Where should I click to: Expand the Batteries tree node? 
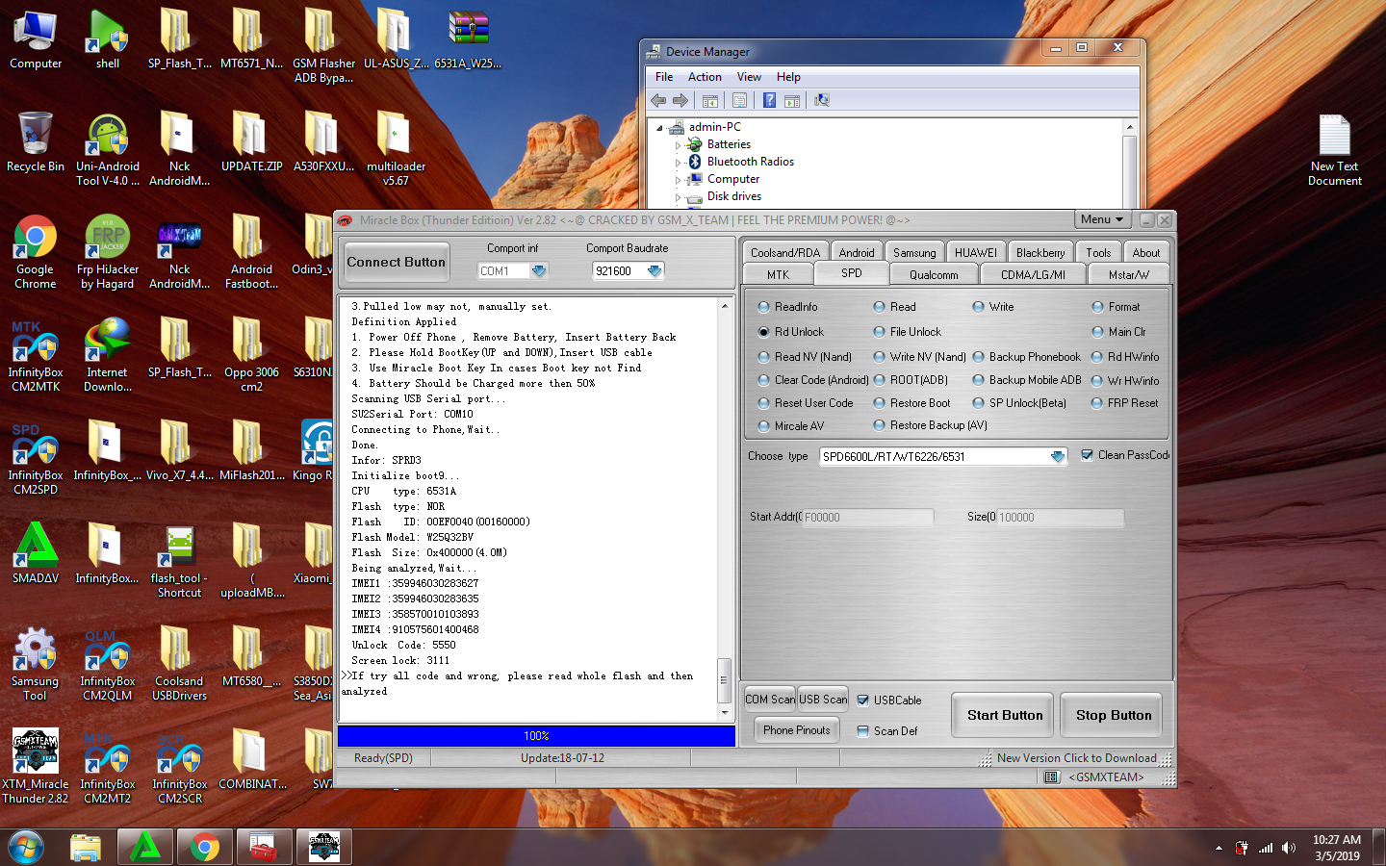(x=678, y=145)
